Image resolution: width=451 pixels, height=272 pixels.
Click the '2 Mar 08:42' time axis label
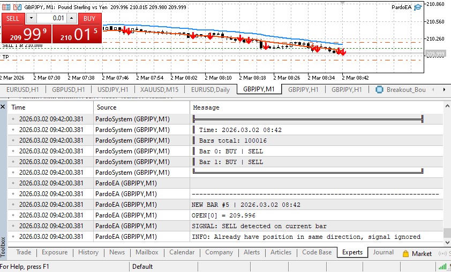pyautogui.click(x=355, y=77)
